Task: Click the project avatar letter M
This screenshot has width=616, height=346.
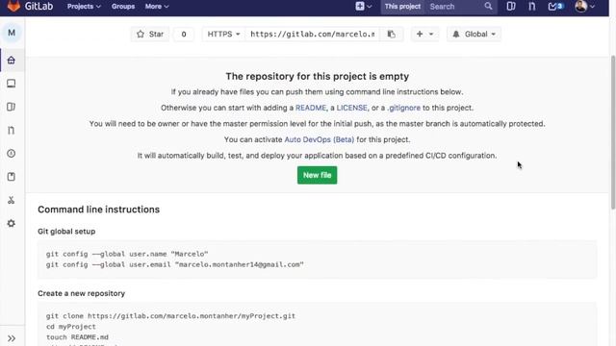Action: (x=12, y=33)
